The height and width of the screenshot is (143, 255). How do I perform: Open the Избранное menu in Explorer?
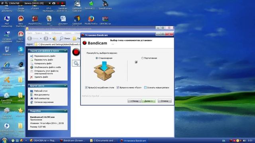click(57, 33)
